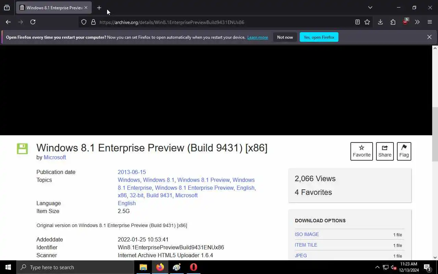Open File Explorer from taskbar
This screenshot has width=438, height=274.
143,267
